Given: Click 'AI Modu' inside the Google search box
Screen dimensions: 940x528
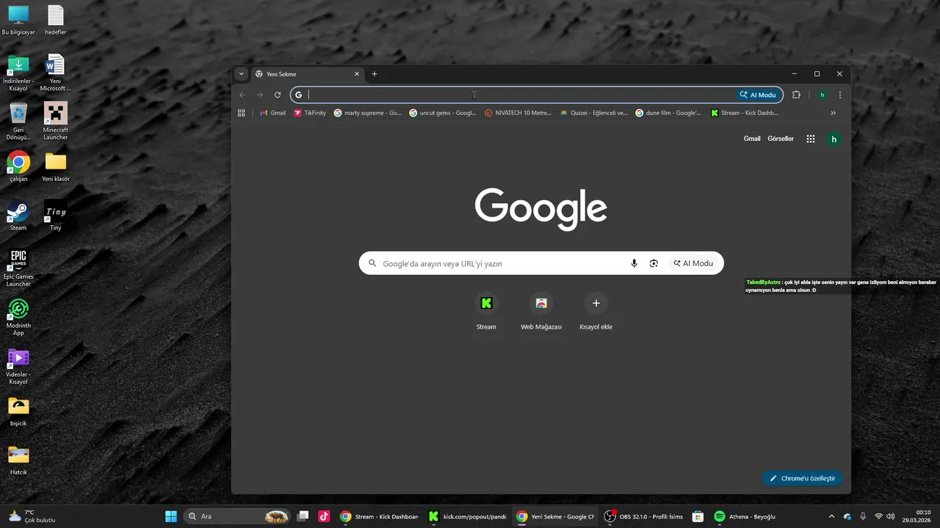Looking at the screenshot, I should click(x=693, y=263).
